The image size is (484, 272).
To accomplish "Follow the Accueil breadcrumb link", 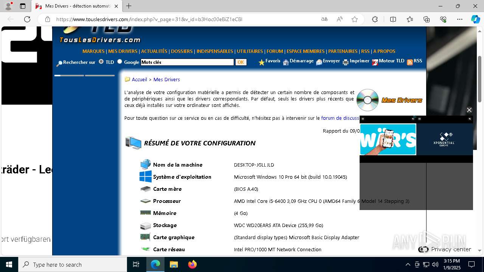I will (x=140, y=80).
